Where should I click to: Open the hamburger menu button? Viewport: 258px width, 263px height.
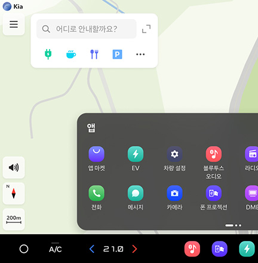[14, 25]
